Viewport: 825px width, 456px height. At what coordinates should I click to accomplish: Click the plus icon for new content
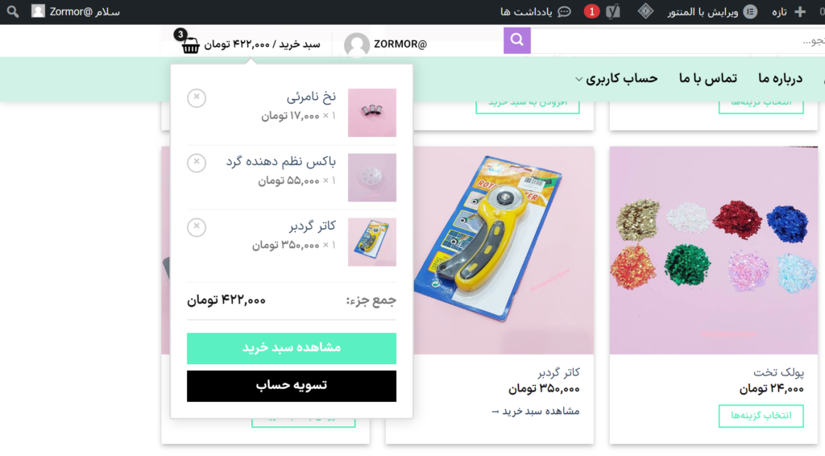[x=800, y=11]
